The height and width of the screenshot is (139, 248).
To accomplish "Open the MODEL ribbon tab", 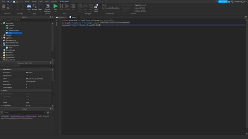I will (x=34, y=2).
